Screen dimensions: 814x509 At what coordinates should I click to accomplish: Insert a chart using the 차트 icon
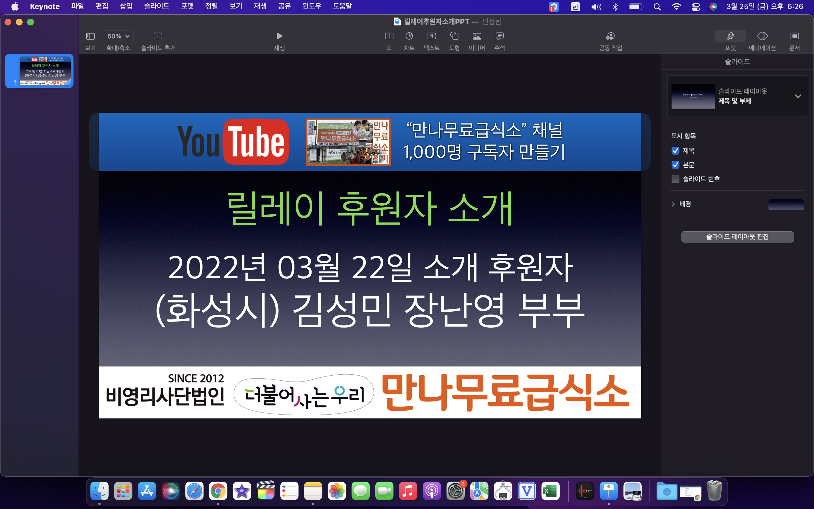pos(409,36)
